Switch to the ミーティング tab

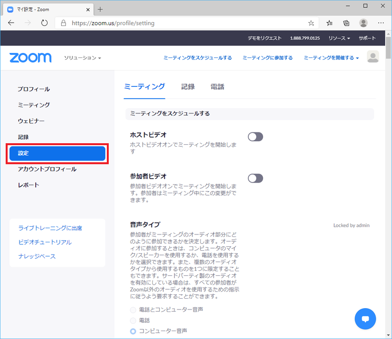point(144,87)
